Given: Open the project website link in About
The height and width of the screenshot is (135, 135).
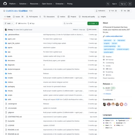Looking at the screenshot, I should point(114,36).
